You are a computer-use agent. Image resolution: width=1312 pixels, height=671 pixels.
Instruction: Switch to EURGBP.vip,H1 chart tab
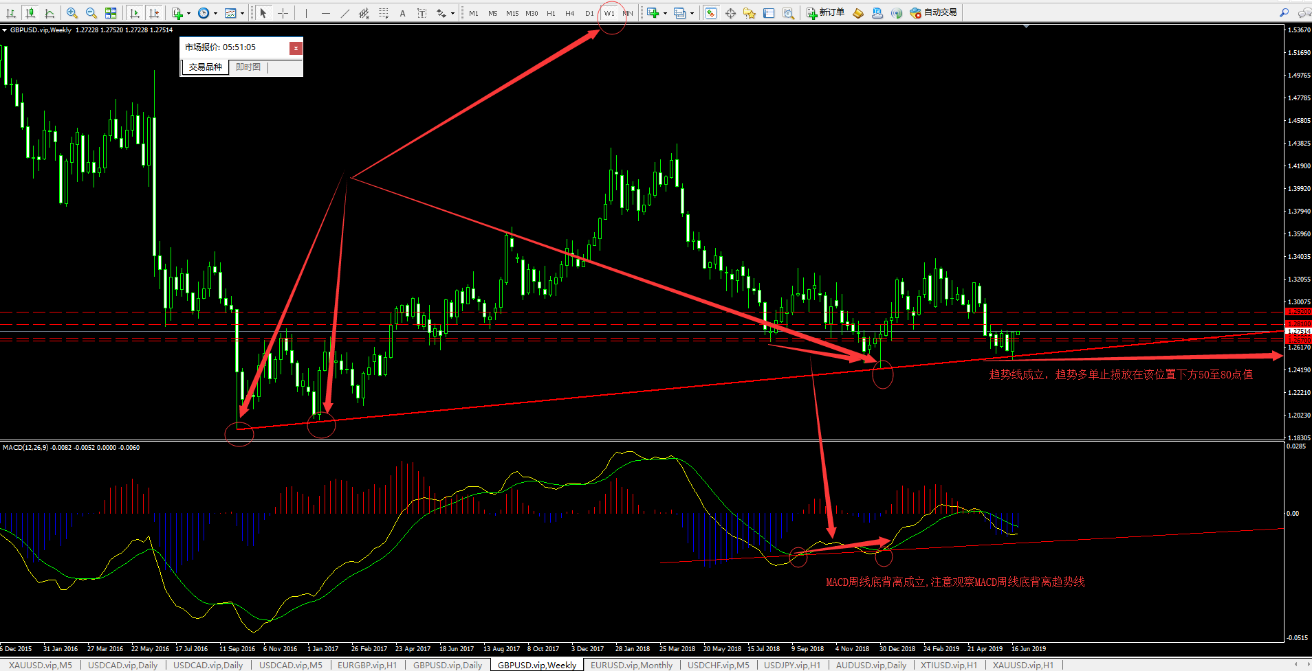coord(367,665)
